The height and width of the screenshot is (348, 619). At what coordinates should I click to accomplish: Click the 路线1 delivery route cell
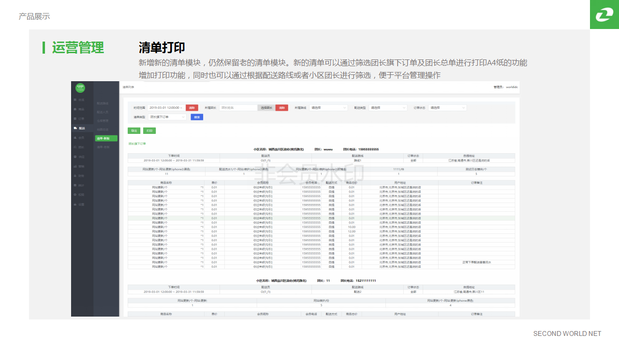click(358, 160)
